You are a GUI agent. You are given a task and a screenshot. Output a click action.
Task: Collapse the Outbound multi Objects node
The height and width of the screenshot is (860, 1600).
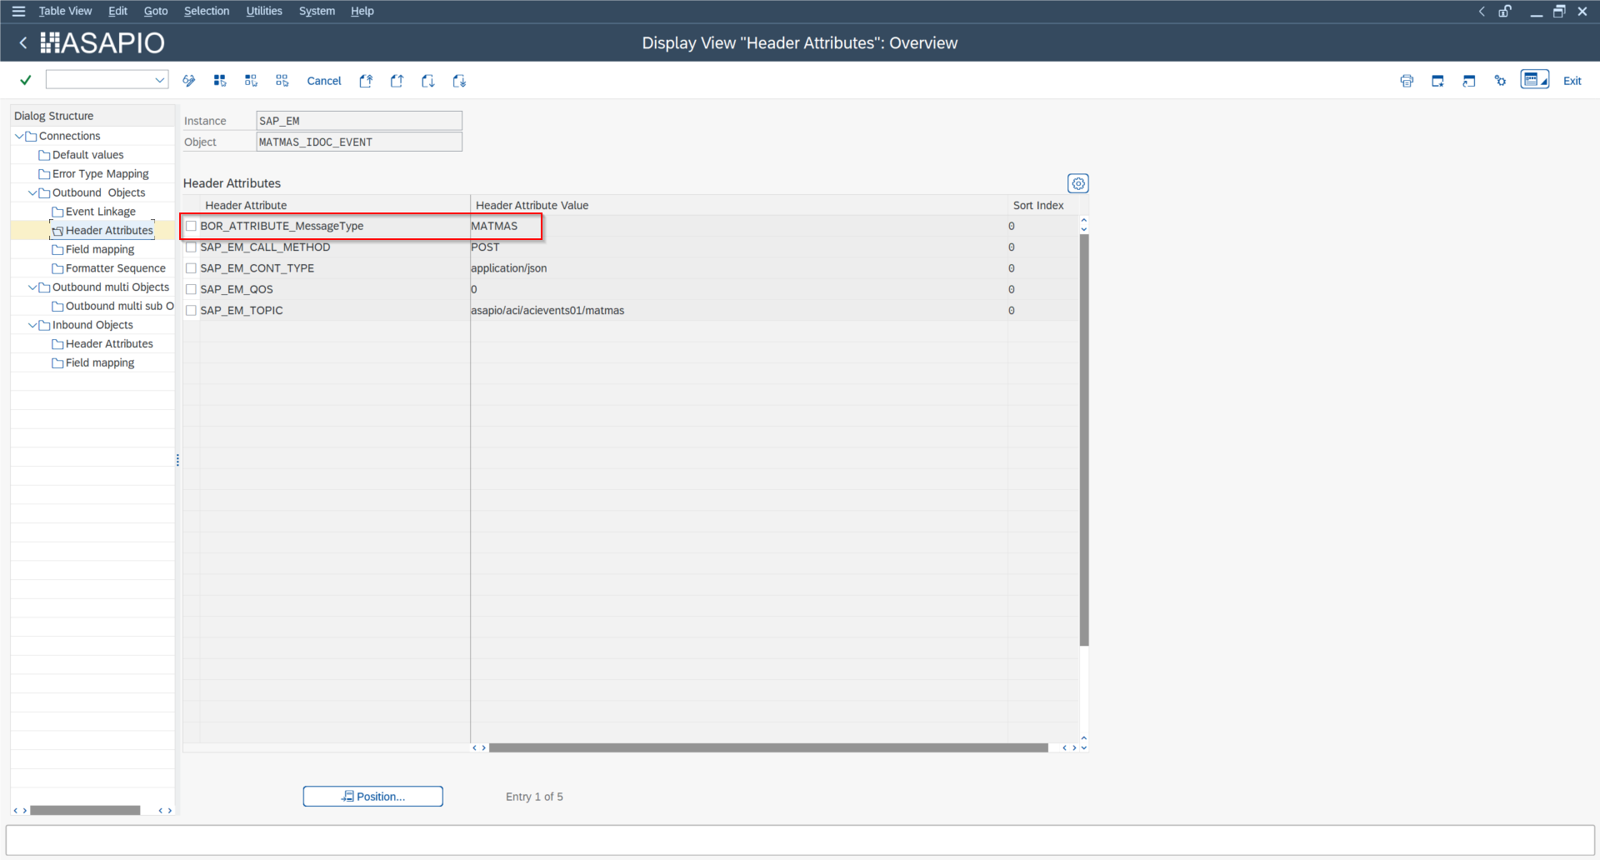coord(32,287)
